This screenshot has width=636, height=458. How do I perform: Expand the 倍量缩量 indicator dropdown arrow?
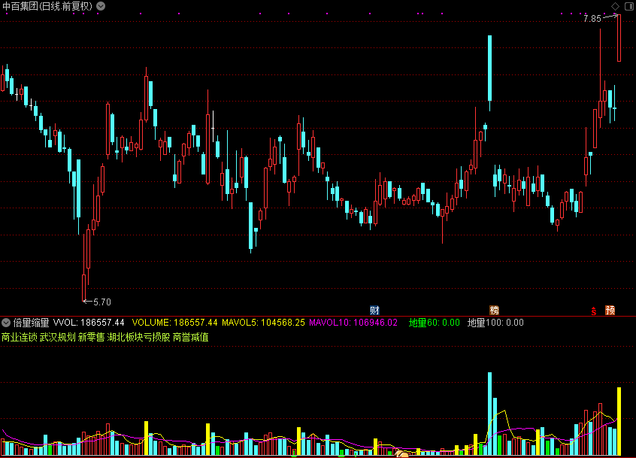coord(6,323)
